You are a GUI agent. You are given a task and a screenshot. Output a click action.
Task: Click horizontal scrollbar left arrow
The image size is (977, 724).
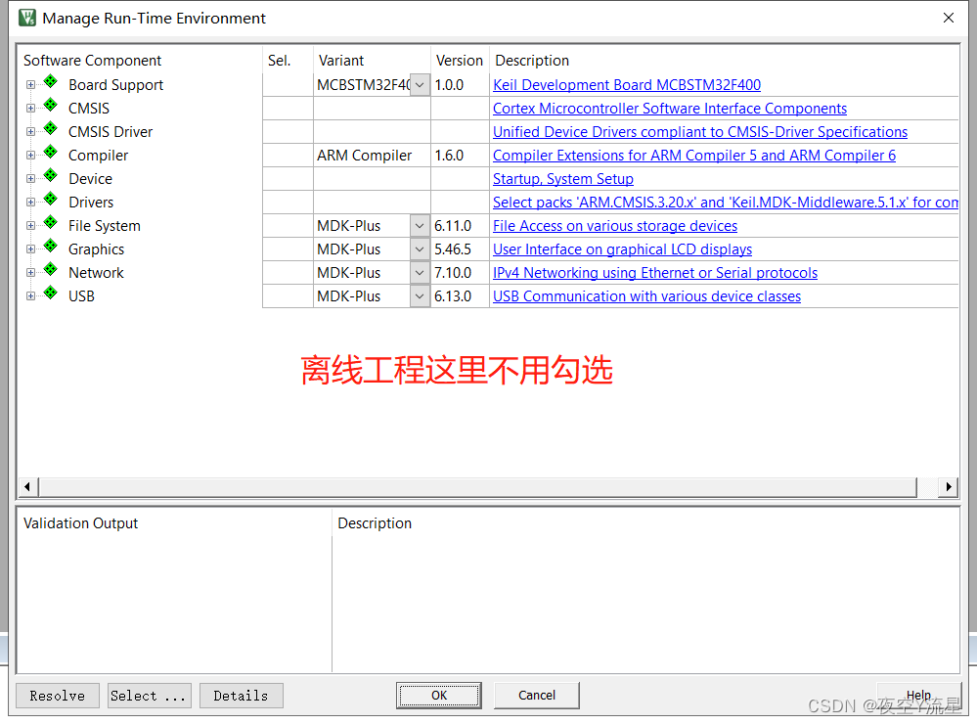tap(26, 486)
